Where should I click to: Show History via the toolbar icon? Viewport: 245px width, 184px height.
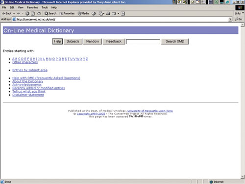[x=94, y=13]
